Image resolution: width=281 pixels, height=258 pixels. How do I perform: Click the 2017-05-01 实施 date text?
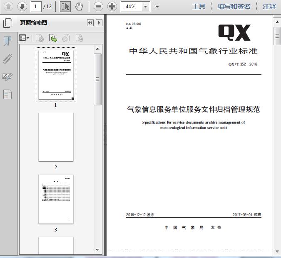pos(246,214)
